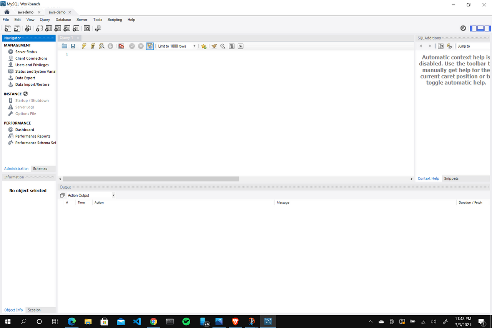
Task: Save the script to file icon
Action: point(73,46)
